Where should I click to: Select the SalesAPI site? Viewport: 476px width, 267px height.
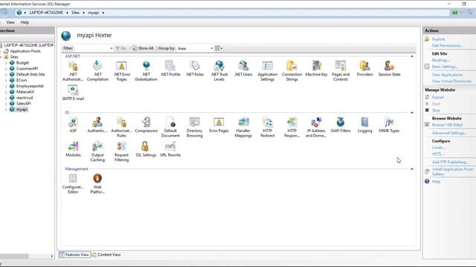[x=23, y=104]
